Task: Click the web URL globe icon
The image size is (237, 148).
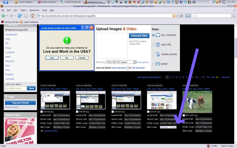Action: (158, 45)
